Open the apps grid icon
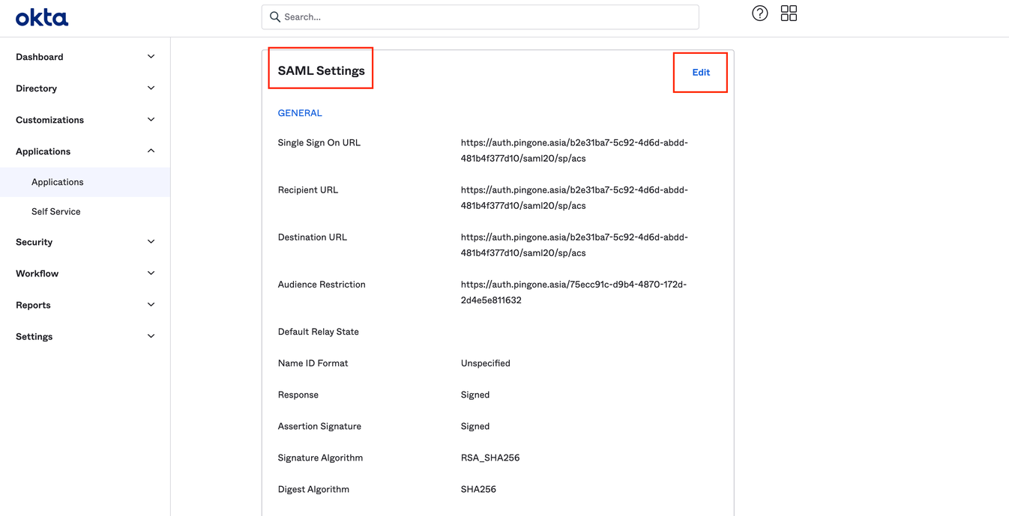 (789, 13)
